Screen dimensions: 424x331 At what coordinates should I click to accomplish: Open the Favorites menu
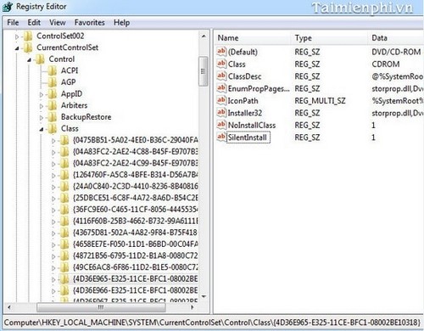click(89, 22)
